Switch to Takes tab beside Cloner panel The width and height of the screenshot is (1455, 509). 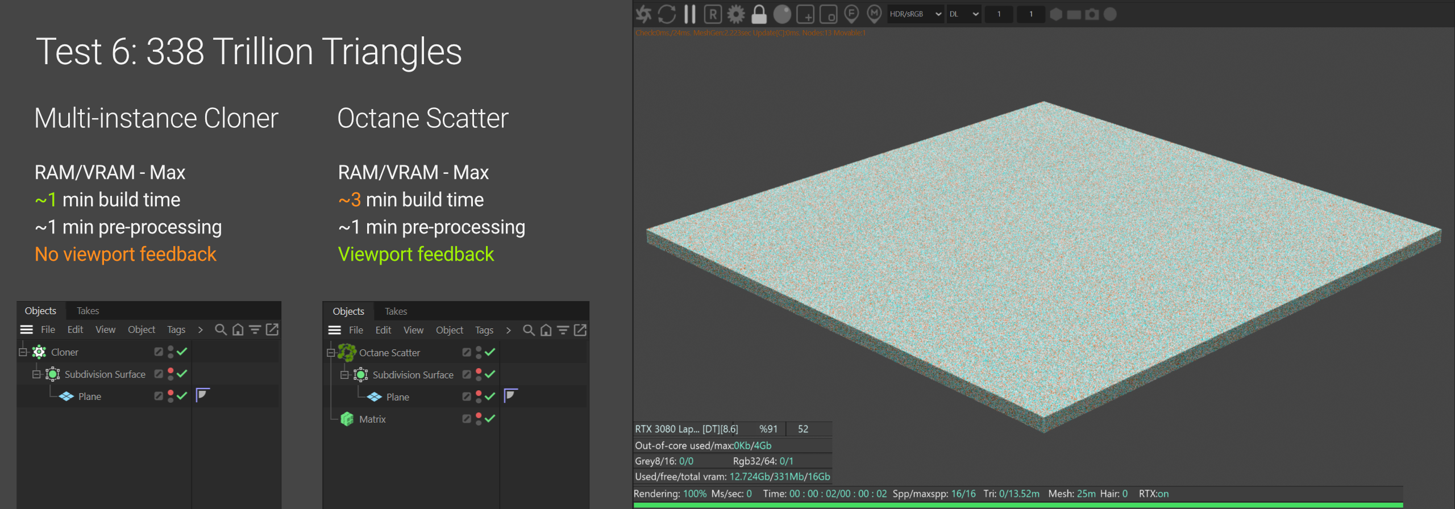88,311
